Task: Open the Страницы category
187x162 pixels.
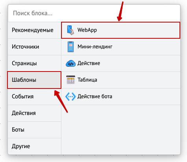Action: pyautogui.click(x=35, y=63)
